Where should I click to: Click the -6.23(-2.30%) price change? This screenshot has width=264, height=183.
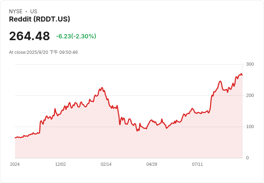(x=76, y=36)
